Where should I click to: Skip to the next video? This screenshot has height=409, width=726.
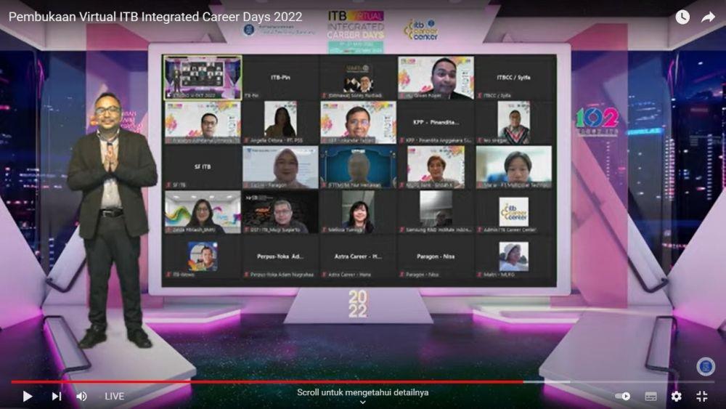pos(56,396)
